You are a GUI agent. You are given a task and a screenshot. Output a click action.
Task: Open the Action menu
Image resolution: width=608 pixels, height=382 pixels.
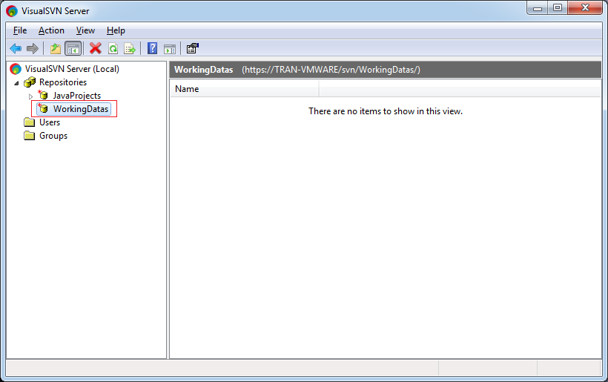point(51,30)
